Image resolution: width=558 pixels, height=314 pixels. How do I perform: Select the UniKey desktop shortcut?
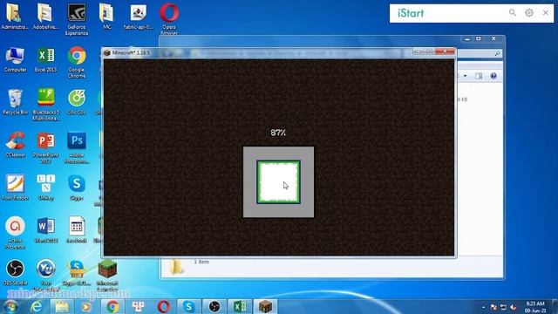pos(46,188)
